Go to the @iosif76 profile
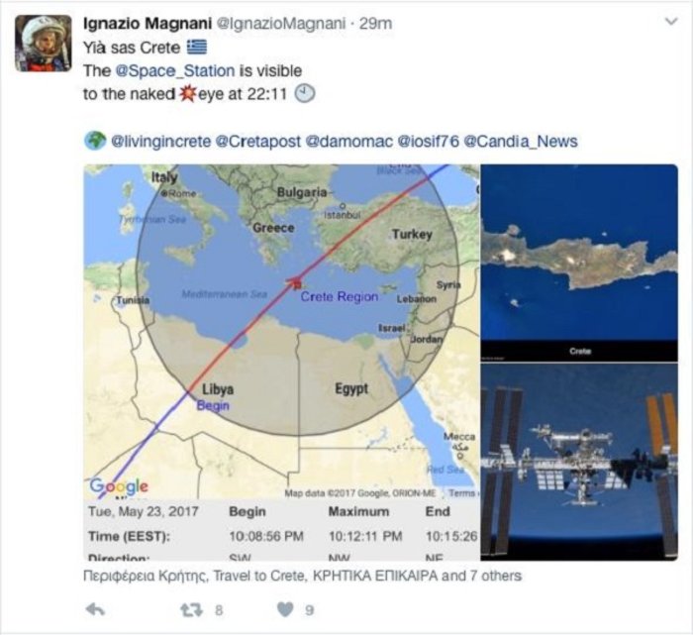Screen dimensions: 693x635 pos(429,142)
